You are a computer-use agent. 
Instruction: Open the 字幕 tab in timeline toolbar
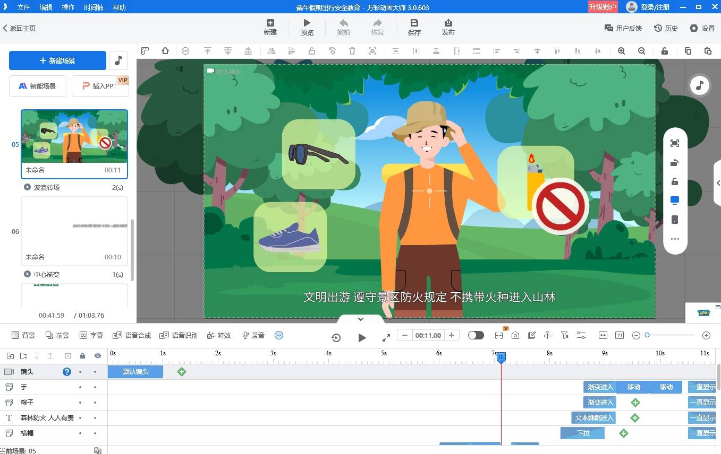(91, 335)
